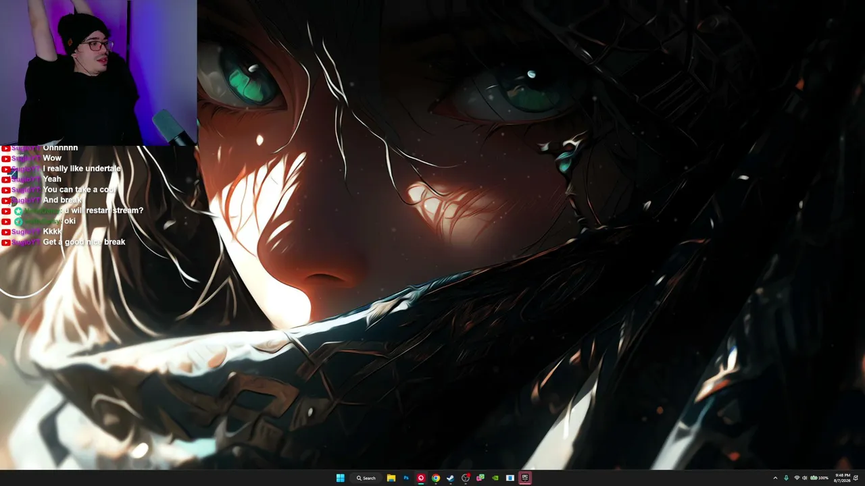Click the chat message "Yeah"
This screenshot has width=865, height=486.
[52, 179]
